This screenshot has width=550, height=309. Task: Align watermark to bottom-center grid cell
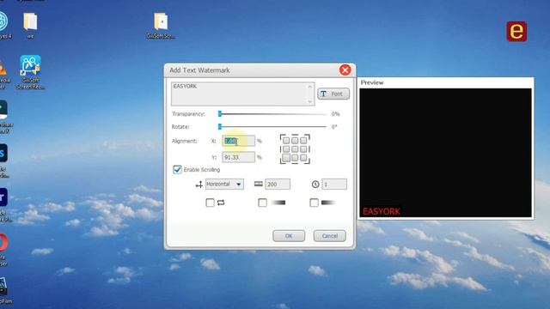295,158
